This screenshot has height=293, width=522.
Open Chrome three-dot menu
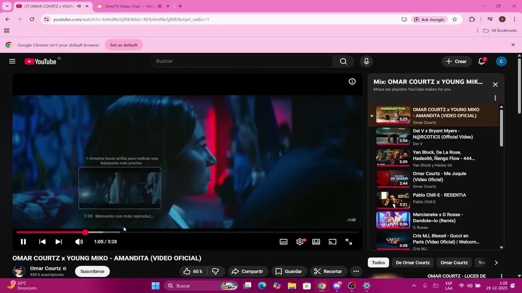514,19
